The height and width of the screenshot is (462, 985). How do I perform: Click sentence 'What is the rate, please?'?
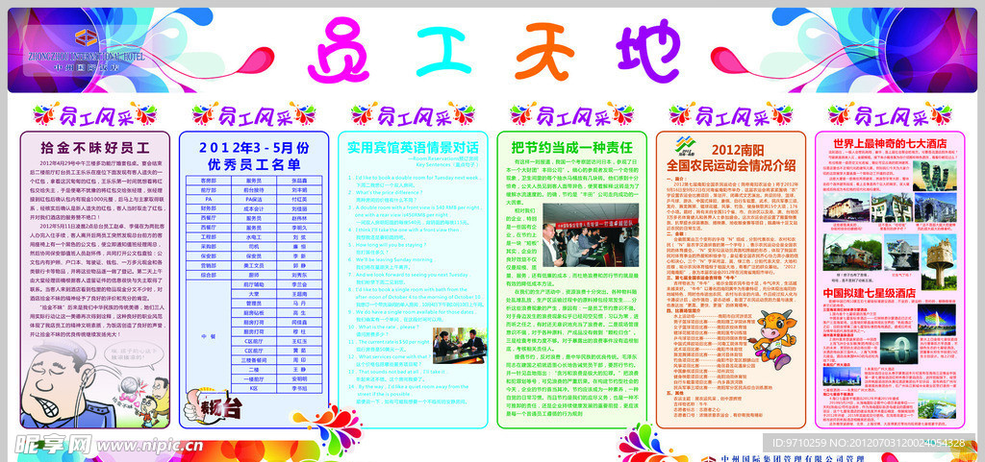click(x=390, y=328)
